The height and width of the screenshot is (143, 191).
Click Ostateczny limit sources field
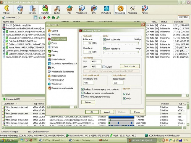[x=89, y=83]
